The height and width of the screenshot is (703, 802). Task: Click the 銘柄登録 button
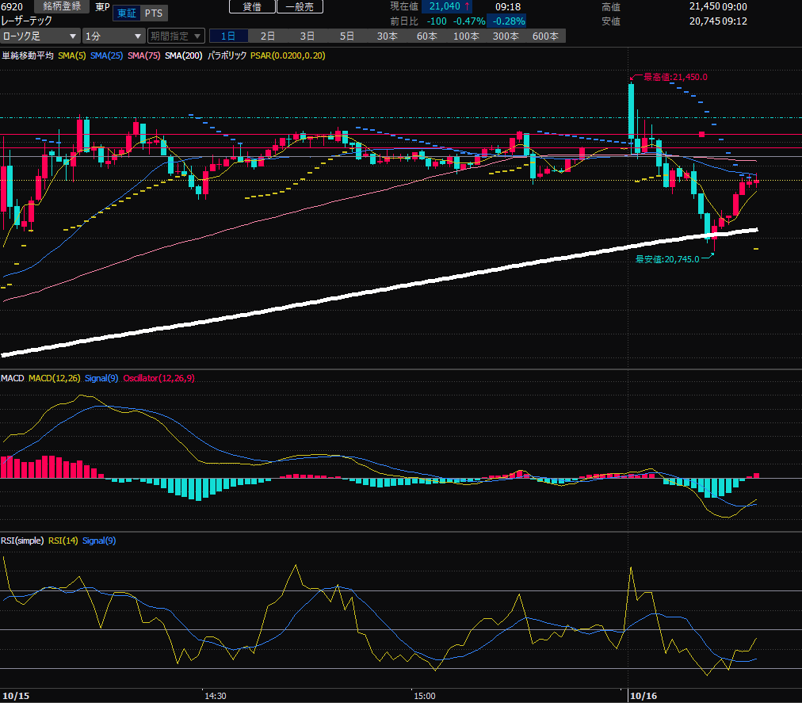click(61, 6)
